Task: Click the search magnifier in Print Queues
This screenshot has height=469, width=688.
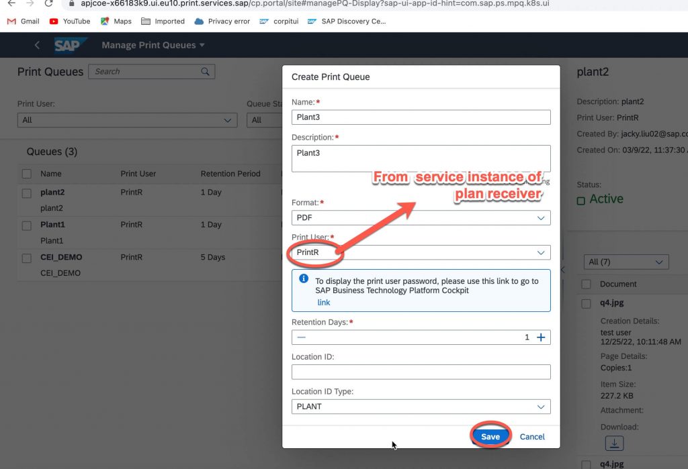Action: pyautogui.click(x=205, y=71)
